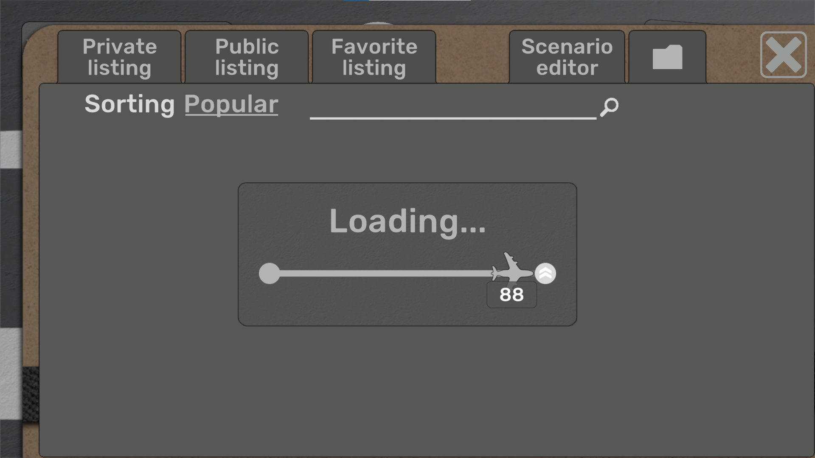
Task: Click the round start point of loading track
Action: (270, 274)
